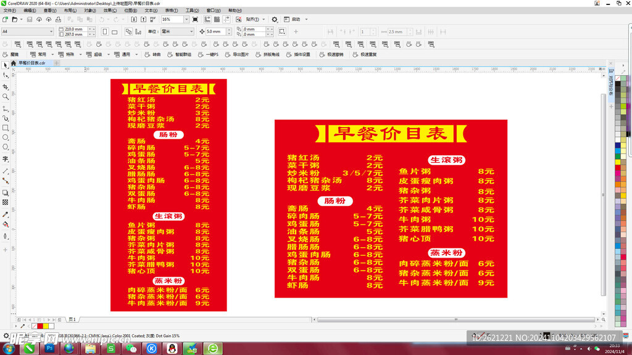This screenshot has height=355, width=632.
Task: Pick the yellow swatch in document palette
Action: point(47,326)
